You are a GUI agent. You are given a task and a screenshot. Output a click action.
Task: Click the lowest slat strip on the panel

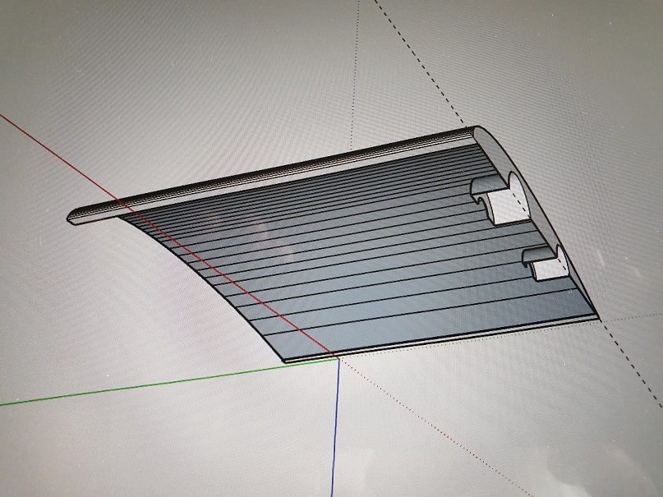coord(427,329)
